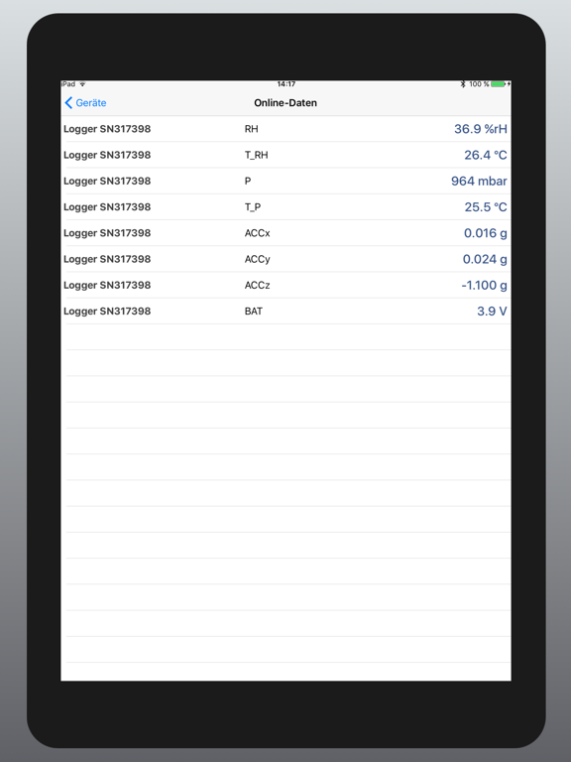Tap the 25.5 °C value

pyautogui.click(x=486, y=207)
